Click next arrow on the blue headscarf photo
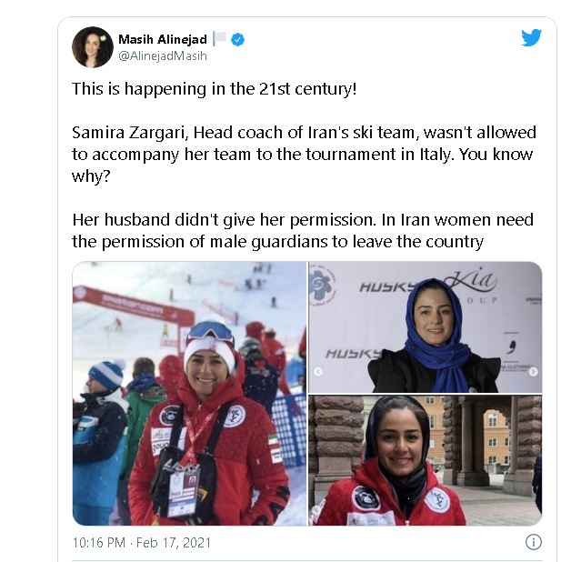The width and height of the screenshot is (571, 562). pos(533,372)
